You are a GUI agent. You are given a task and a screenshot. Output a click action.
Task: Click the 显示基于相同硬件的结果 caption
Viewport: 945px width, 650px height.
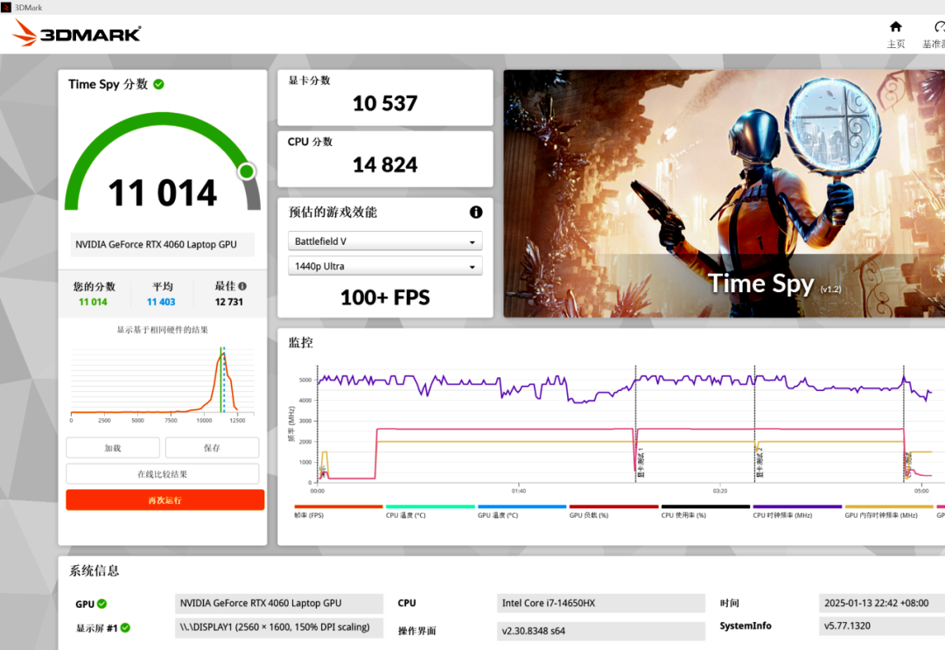point(163,330)
